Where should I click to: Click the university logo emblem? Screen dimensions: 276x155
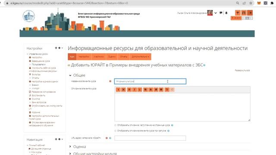click(x=29, y=16)
